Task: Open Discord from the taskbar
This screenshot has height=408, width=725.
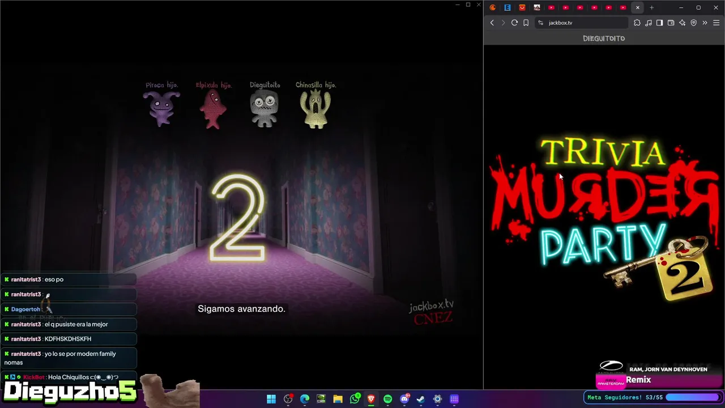Action: [x=404, y=399]
